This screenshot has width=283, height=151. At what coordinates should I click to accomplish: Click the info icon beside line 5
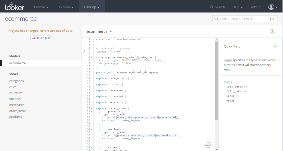(84, 51)
